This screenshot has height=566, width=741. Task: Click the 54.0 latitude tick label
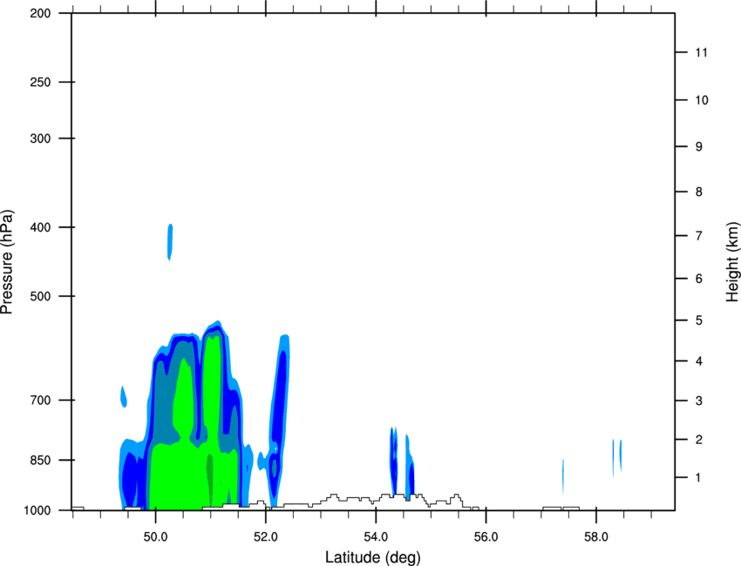pos(376,537)
